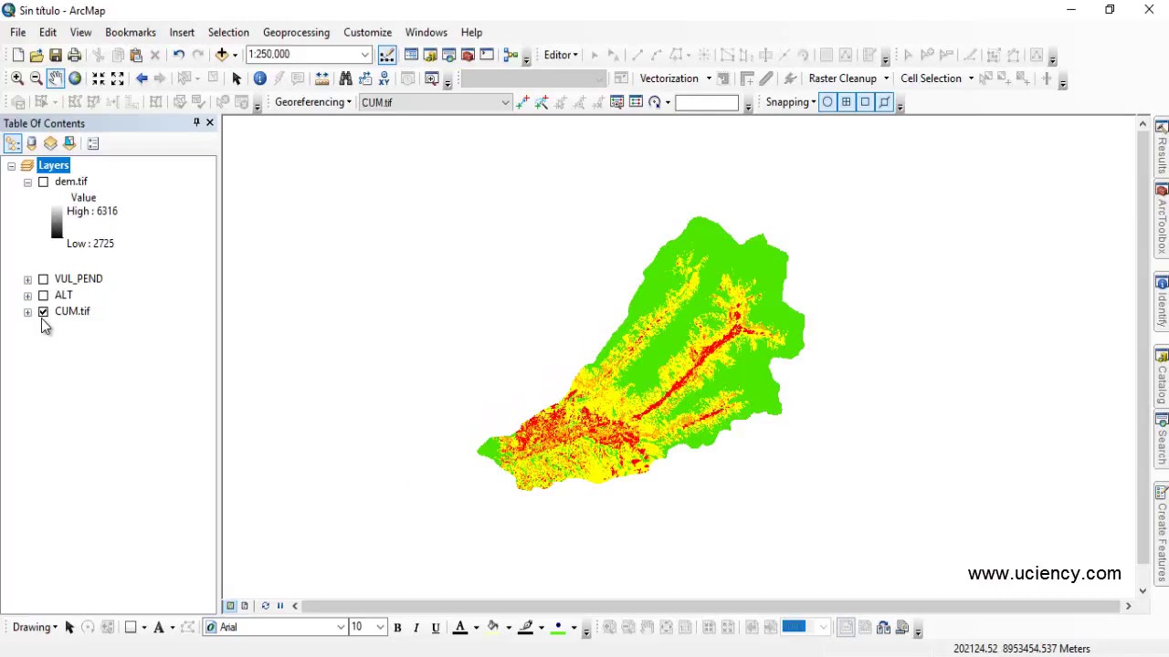The image size is (1169, 657).
Task: Open the ArcToolbox window red toolbox icon
Action: [x=467, y=55]
